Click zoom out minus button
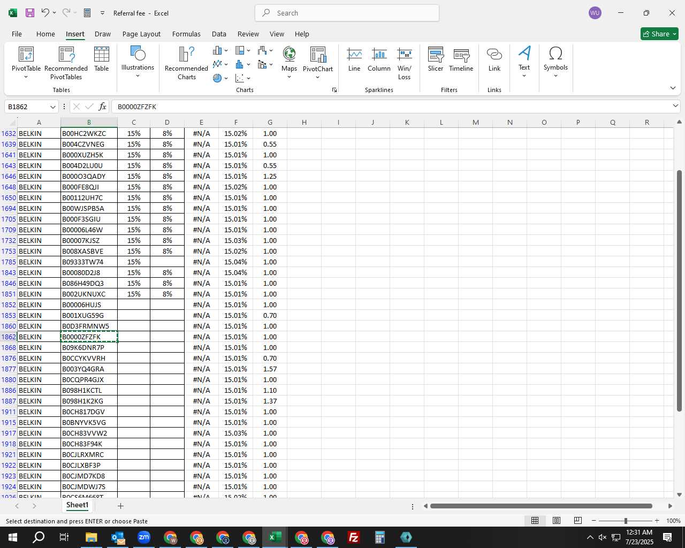Image resolution: width=685 pixels, height=548 pixels. click(594, 521)
